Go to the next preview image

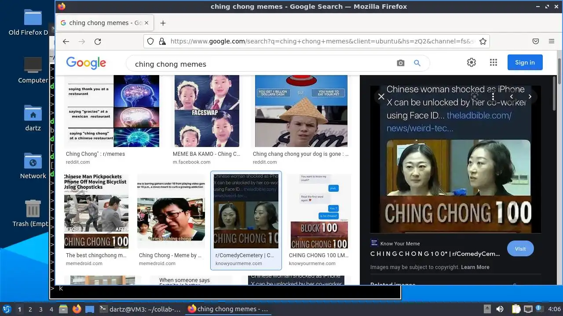click(530, 97)
